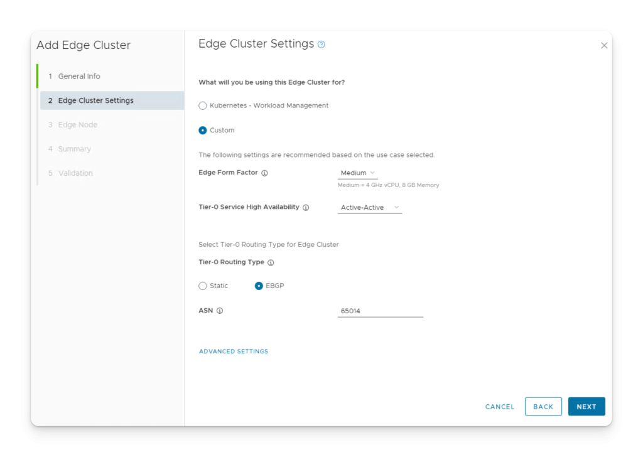Click the ASN input field

pyautogui.click(x=380, y=311)
